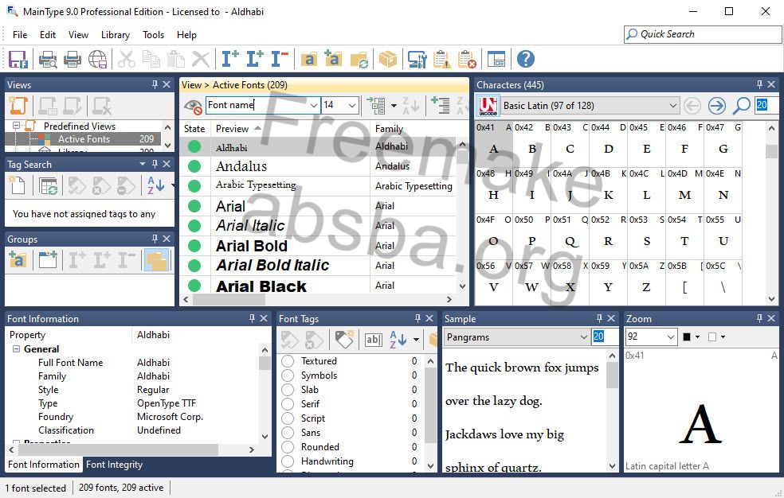The height and width of the screenshot is (498, 784).
Task: Pick the white background color in Zoom
Action: tap(712, 337)
